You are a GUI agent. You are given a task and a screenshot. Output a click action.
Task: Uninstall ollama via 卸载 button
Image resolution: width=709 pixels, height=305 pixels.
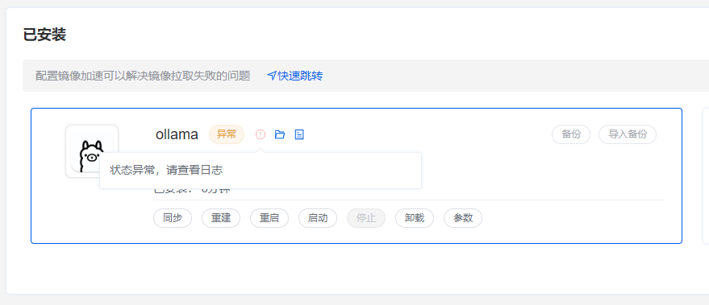[415, 218]
